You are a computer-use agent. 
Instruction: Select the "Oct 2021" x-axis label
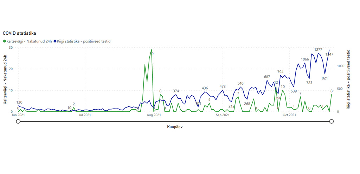(290, 114)
